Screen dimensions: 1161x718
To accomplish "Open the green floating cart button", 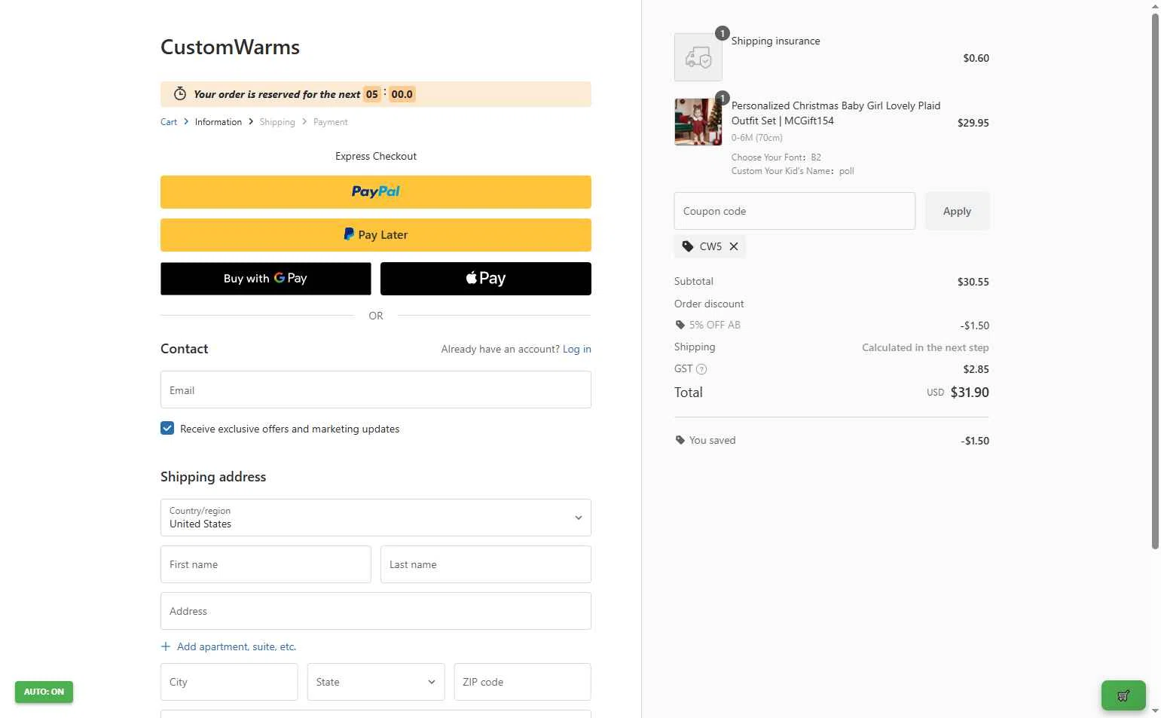I will [1123, 695].
